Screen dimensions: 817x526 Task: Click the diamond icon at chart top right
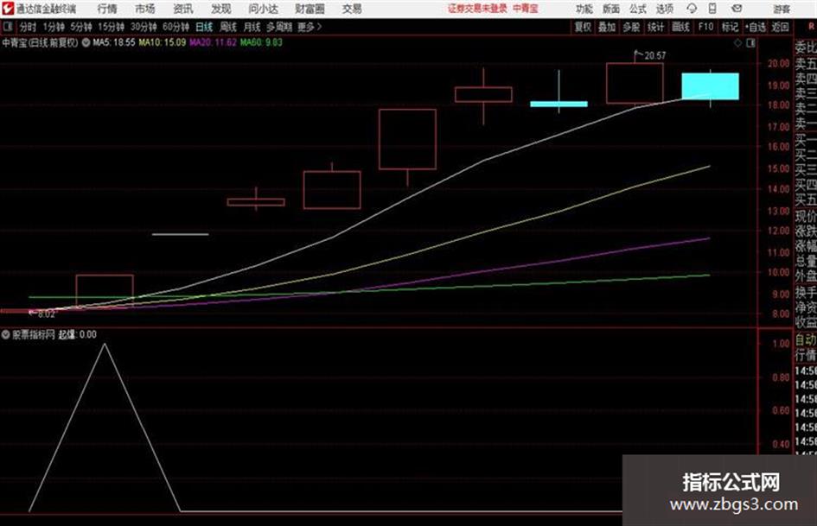coord(737,43)
